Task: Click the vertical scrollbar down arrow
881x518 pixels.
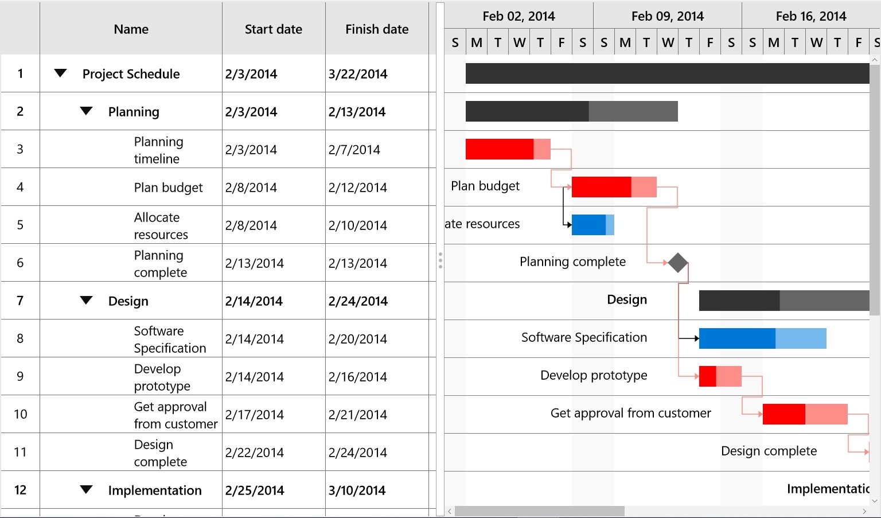Action: click(875, 500)
